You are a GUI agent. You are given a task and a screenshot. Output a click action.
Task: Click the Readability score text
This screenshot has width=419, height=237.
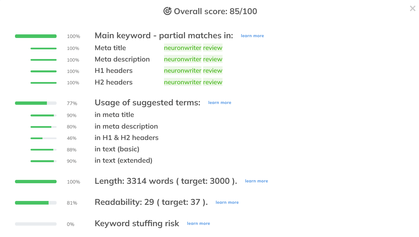tap(151, 202)
